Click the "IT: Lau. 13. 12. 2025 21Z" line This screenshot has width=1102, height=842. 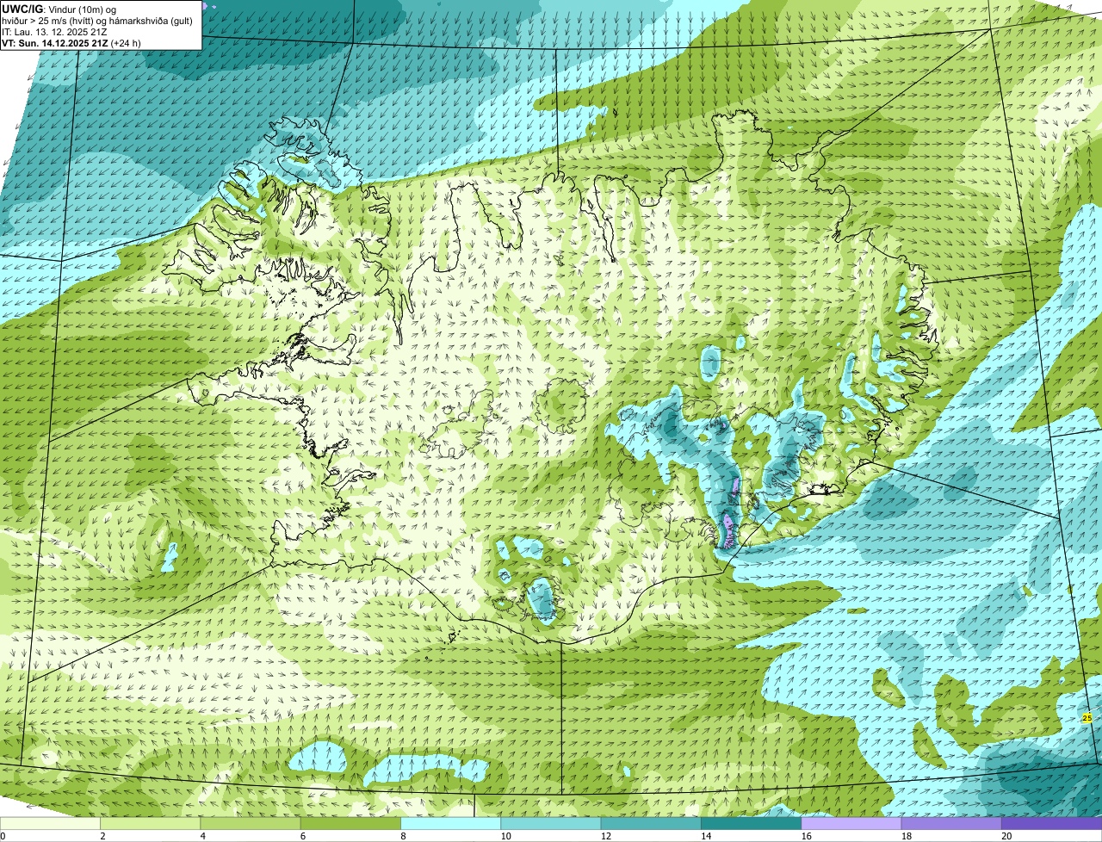[54, 32]
